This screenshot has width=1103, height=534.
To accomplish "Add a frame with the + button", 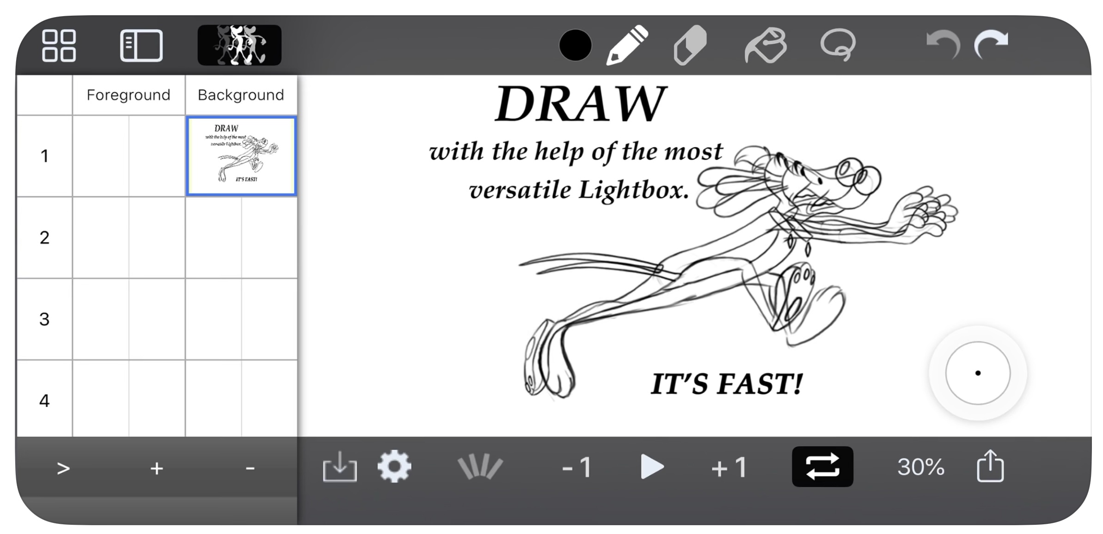I will 157,468.
